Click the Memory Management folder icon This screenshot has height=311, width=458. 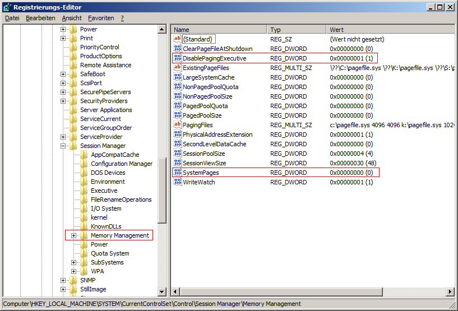coord(84,235)
